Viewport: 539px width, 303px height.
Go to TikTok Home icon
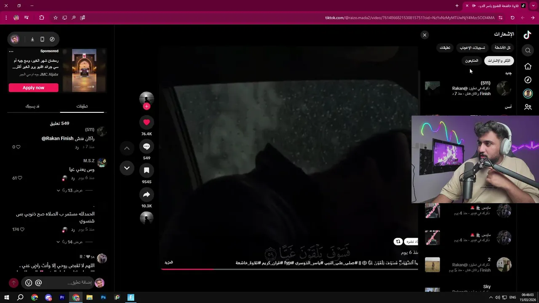(x=528, y=66)
